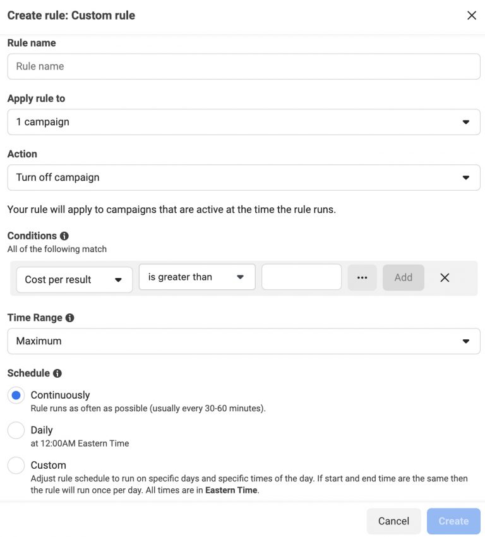Screen dimensions: 485x537
Task: Choose the Custom schedule radio button
Action: tap(16, 466)
